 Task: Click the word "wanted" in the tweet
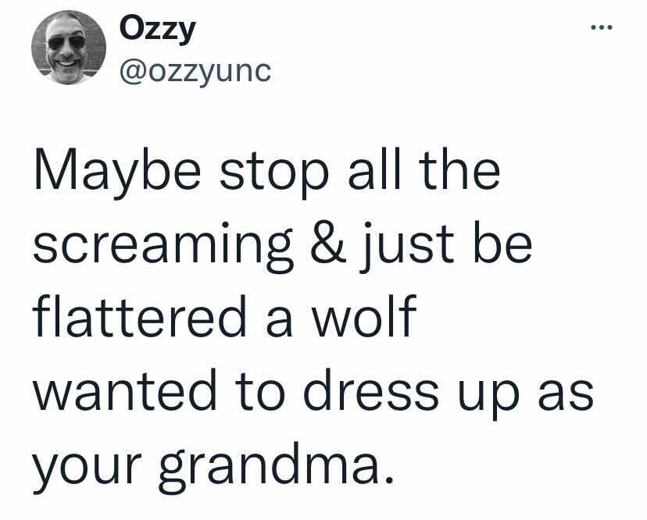124,390
